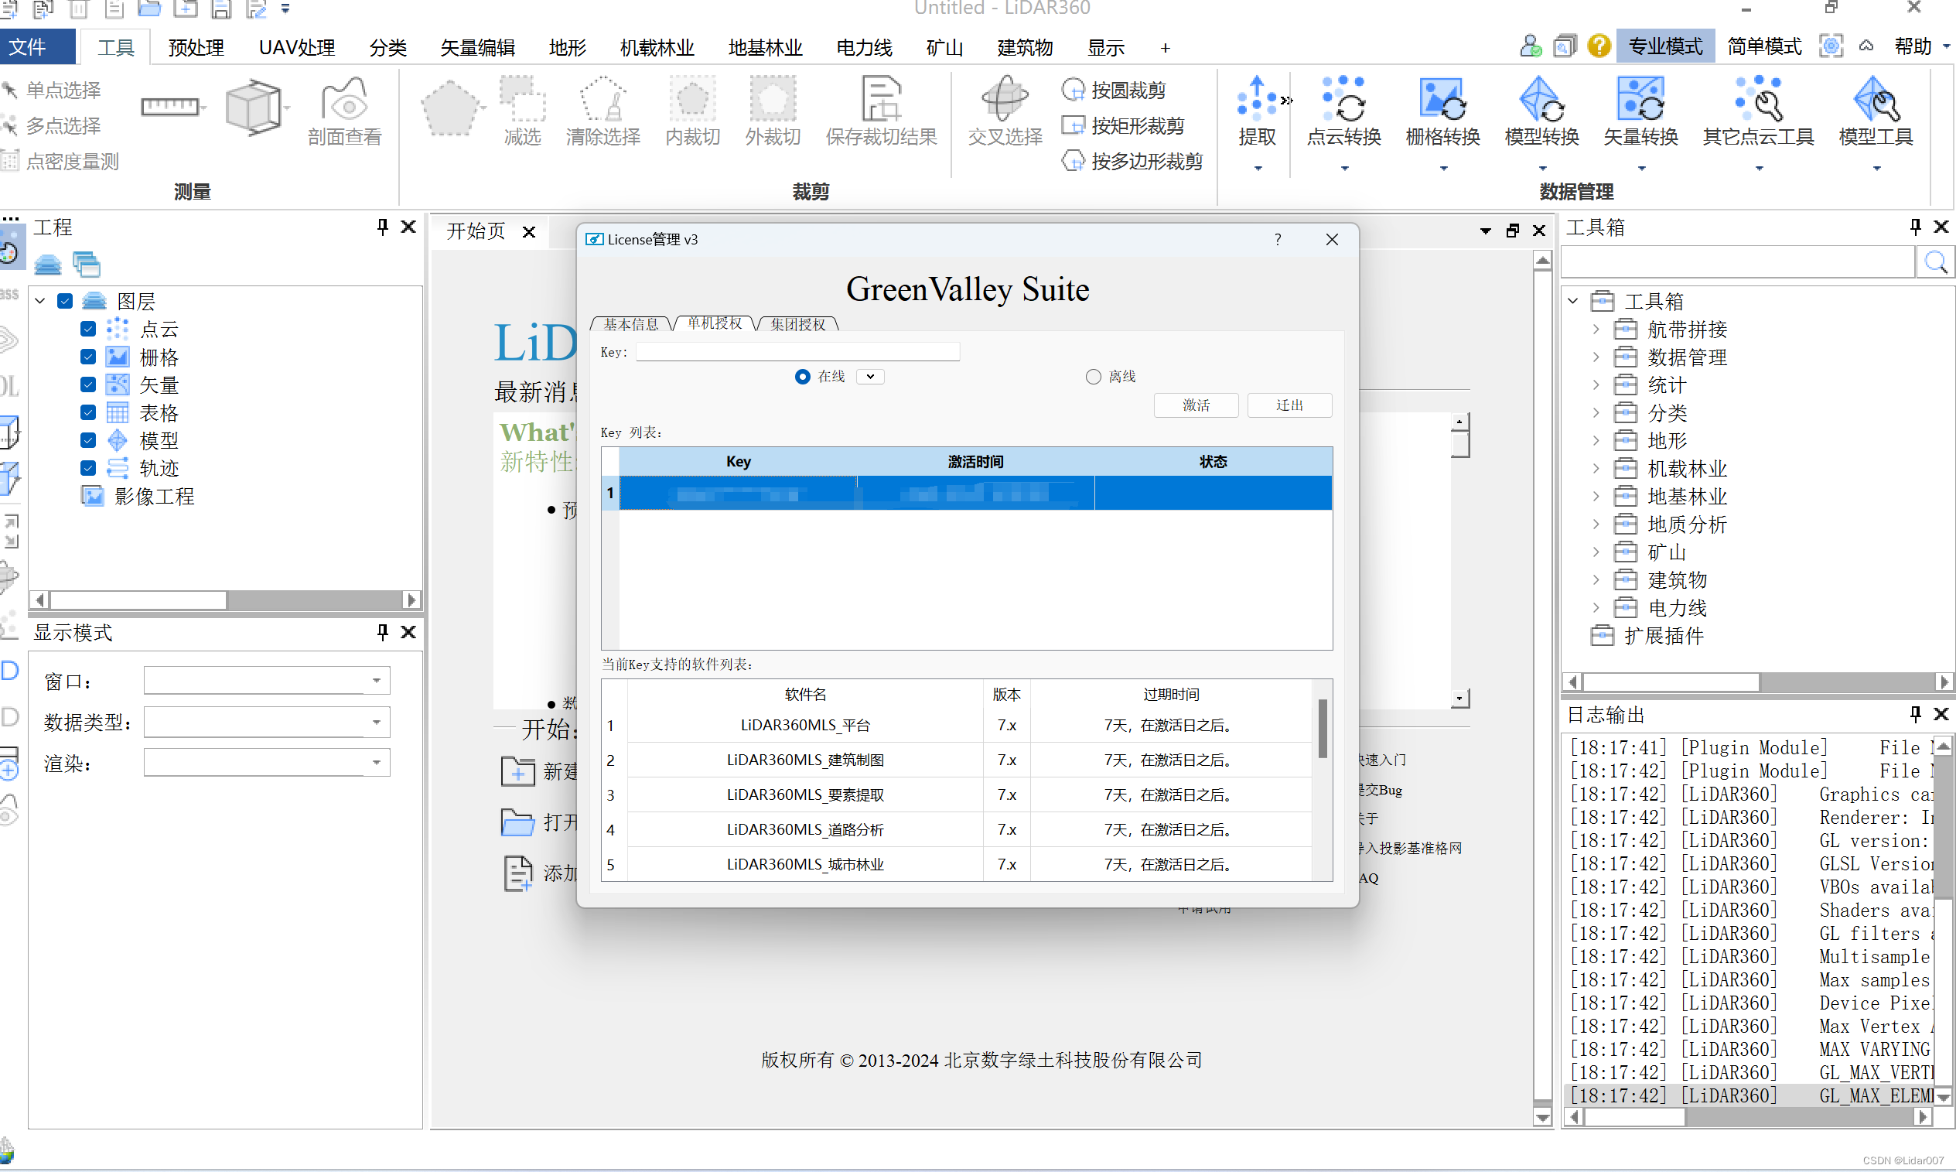This screenshot has height=1172, width=1956.
Task: Uncheck the 栅格 layer checkbox
Action: [x=88, y=357]
